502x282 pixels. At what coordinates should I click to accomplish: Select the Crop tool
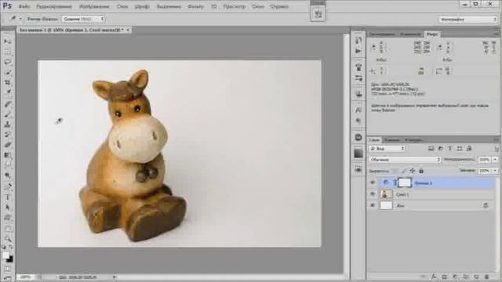(x=8, y=82)
